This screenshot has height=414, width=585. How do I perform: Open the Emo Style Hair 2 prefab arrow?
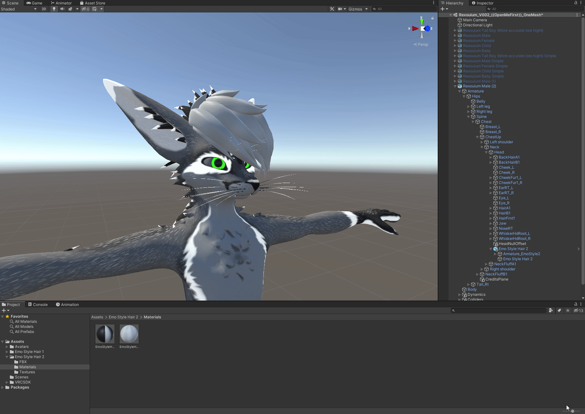(x=578, y=249)
